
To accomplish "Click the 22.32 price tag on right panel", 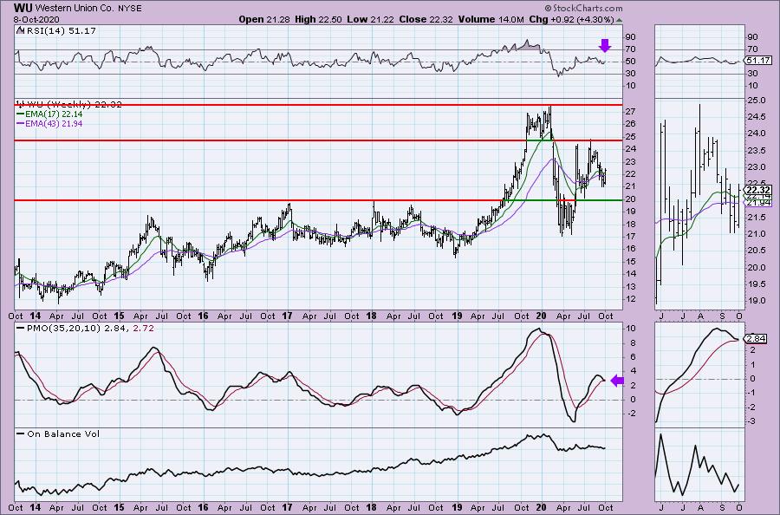I will pyautogui.click(x=759, y=190).
